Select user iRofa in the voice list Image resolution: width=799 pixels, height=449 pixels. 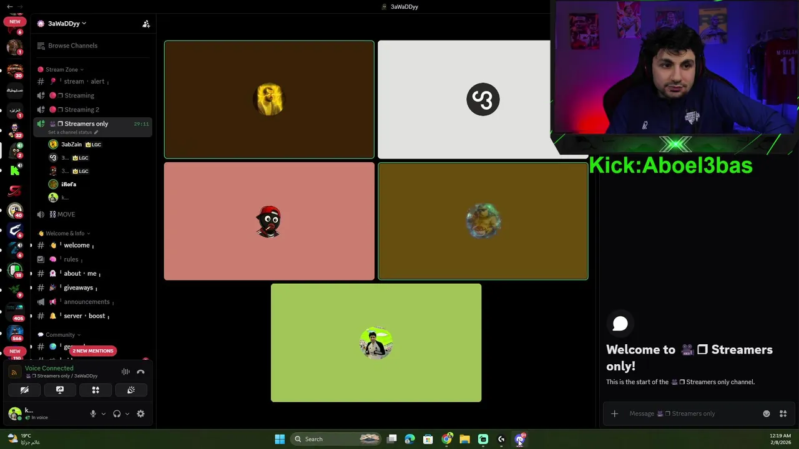(x=69, y=185)
